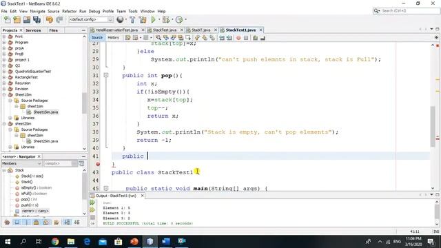The width and height of the screenshot is (441, 248).
Task: Select isEmpty() : boolean in the Navigator
Action: (37, 187)
